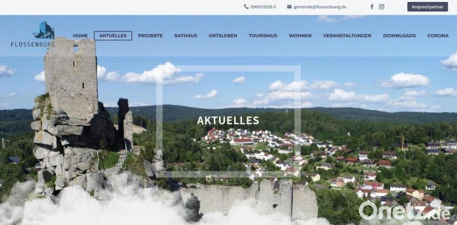The width and height of the screenshot is (457, 225).
Task: Click the envelope email icon
Action: (289, 7)
